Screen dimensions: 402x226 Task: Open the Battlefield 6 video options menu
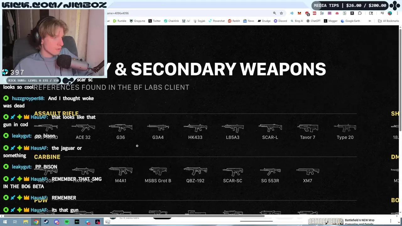[x=391, y=221]
